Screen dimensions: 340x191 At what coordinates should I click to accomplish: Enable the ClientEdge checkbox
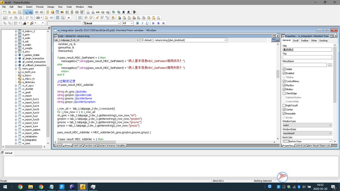point(284,93)
